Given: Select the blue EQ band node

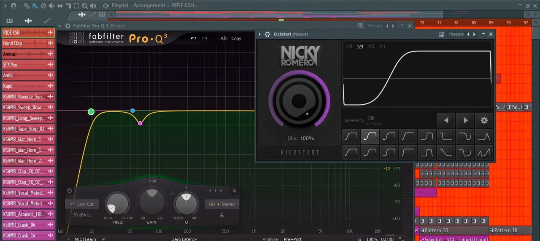Looking at the screenshot, I should [132, 111].
